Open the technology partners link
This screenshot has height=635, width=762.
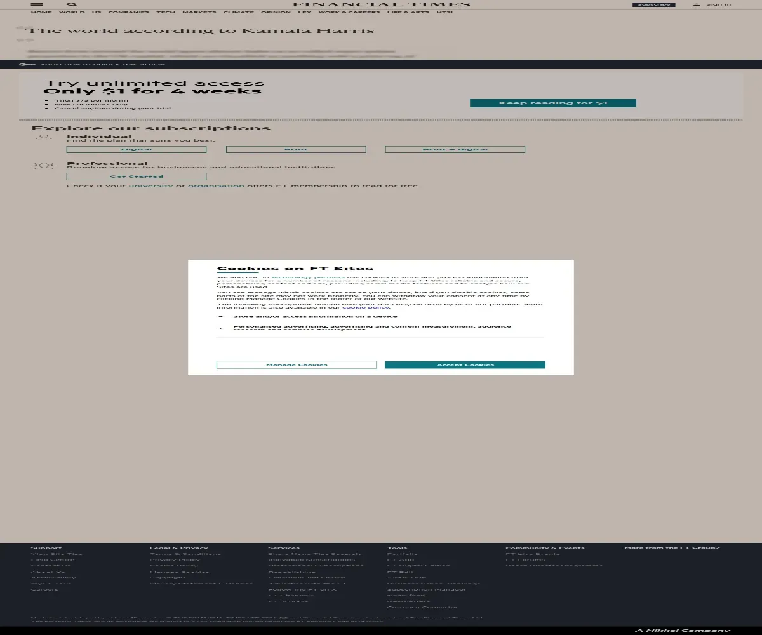tap(309, 278)
